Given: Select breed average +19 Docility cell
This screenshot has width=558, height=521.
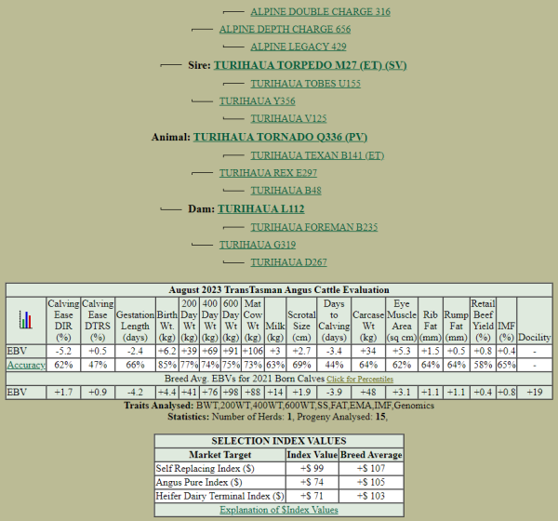Looking at the screenshot, I should 535,393.
